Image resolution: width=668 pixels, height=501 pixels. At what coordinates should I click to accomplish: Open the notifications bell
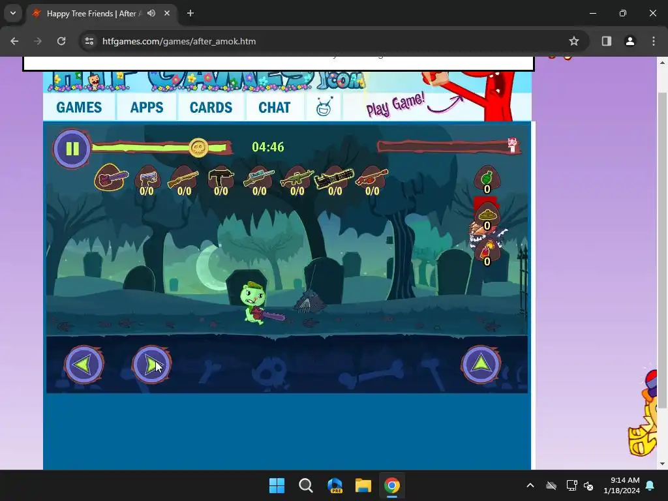point(650,485)
